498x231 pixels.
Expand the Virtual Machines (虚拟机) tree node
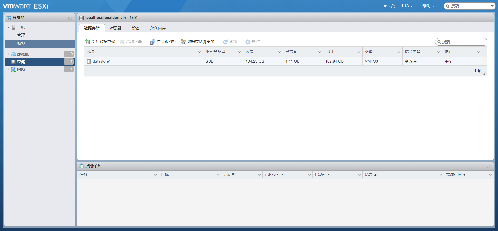(9, 54)
